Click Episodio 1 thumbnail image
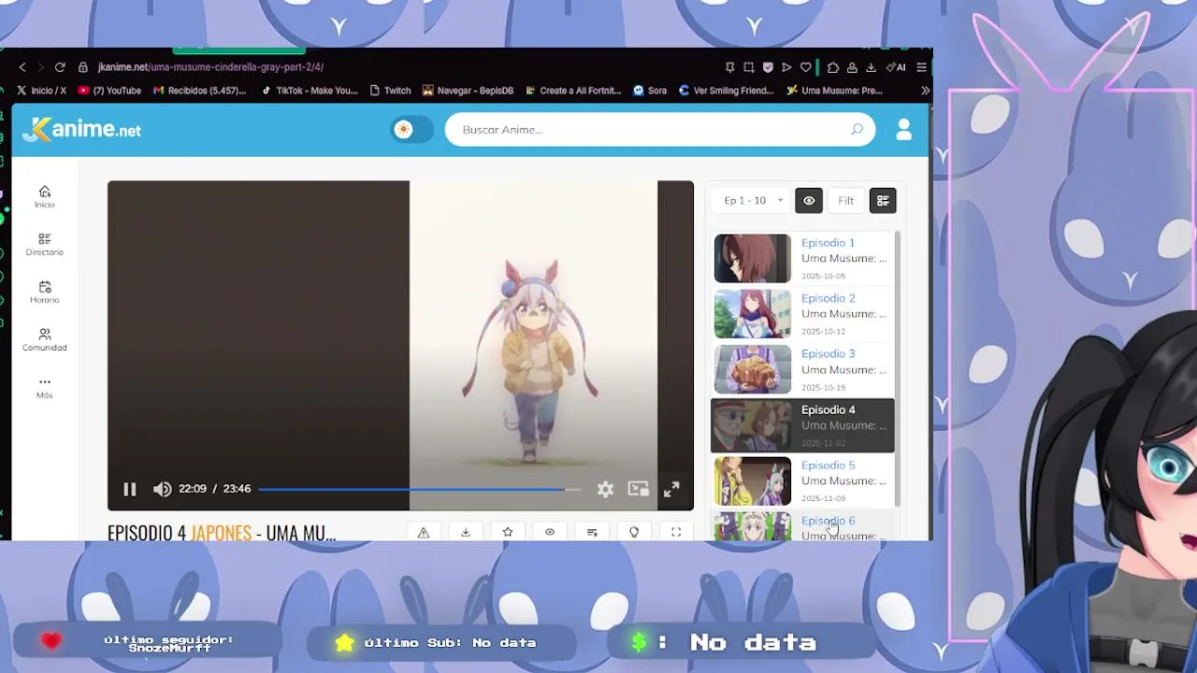This screenshot has height=673, width=1197. pos(753,258)
